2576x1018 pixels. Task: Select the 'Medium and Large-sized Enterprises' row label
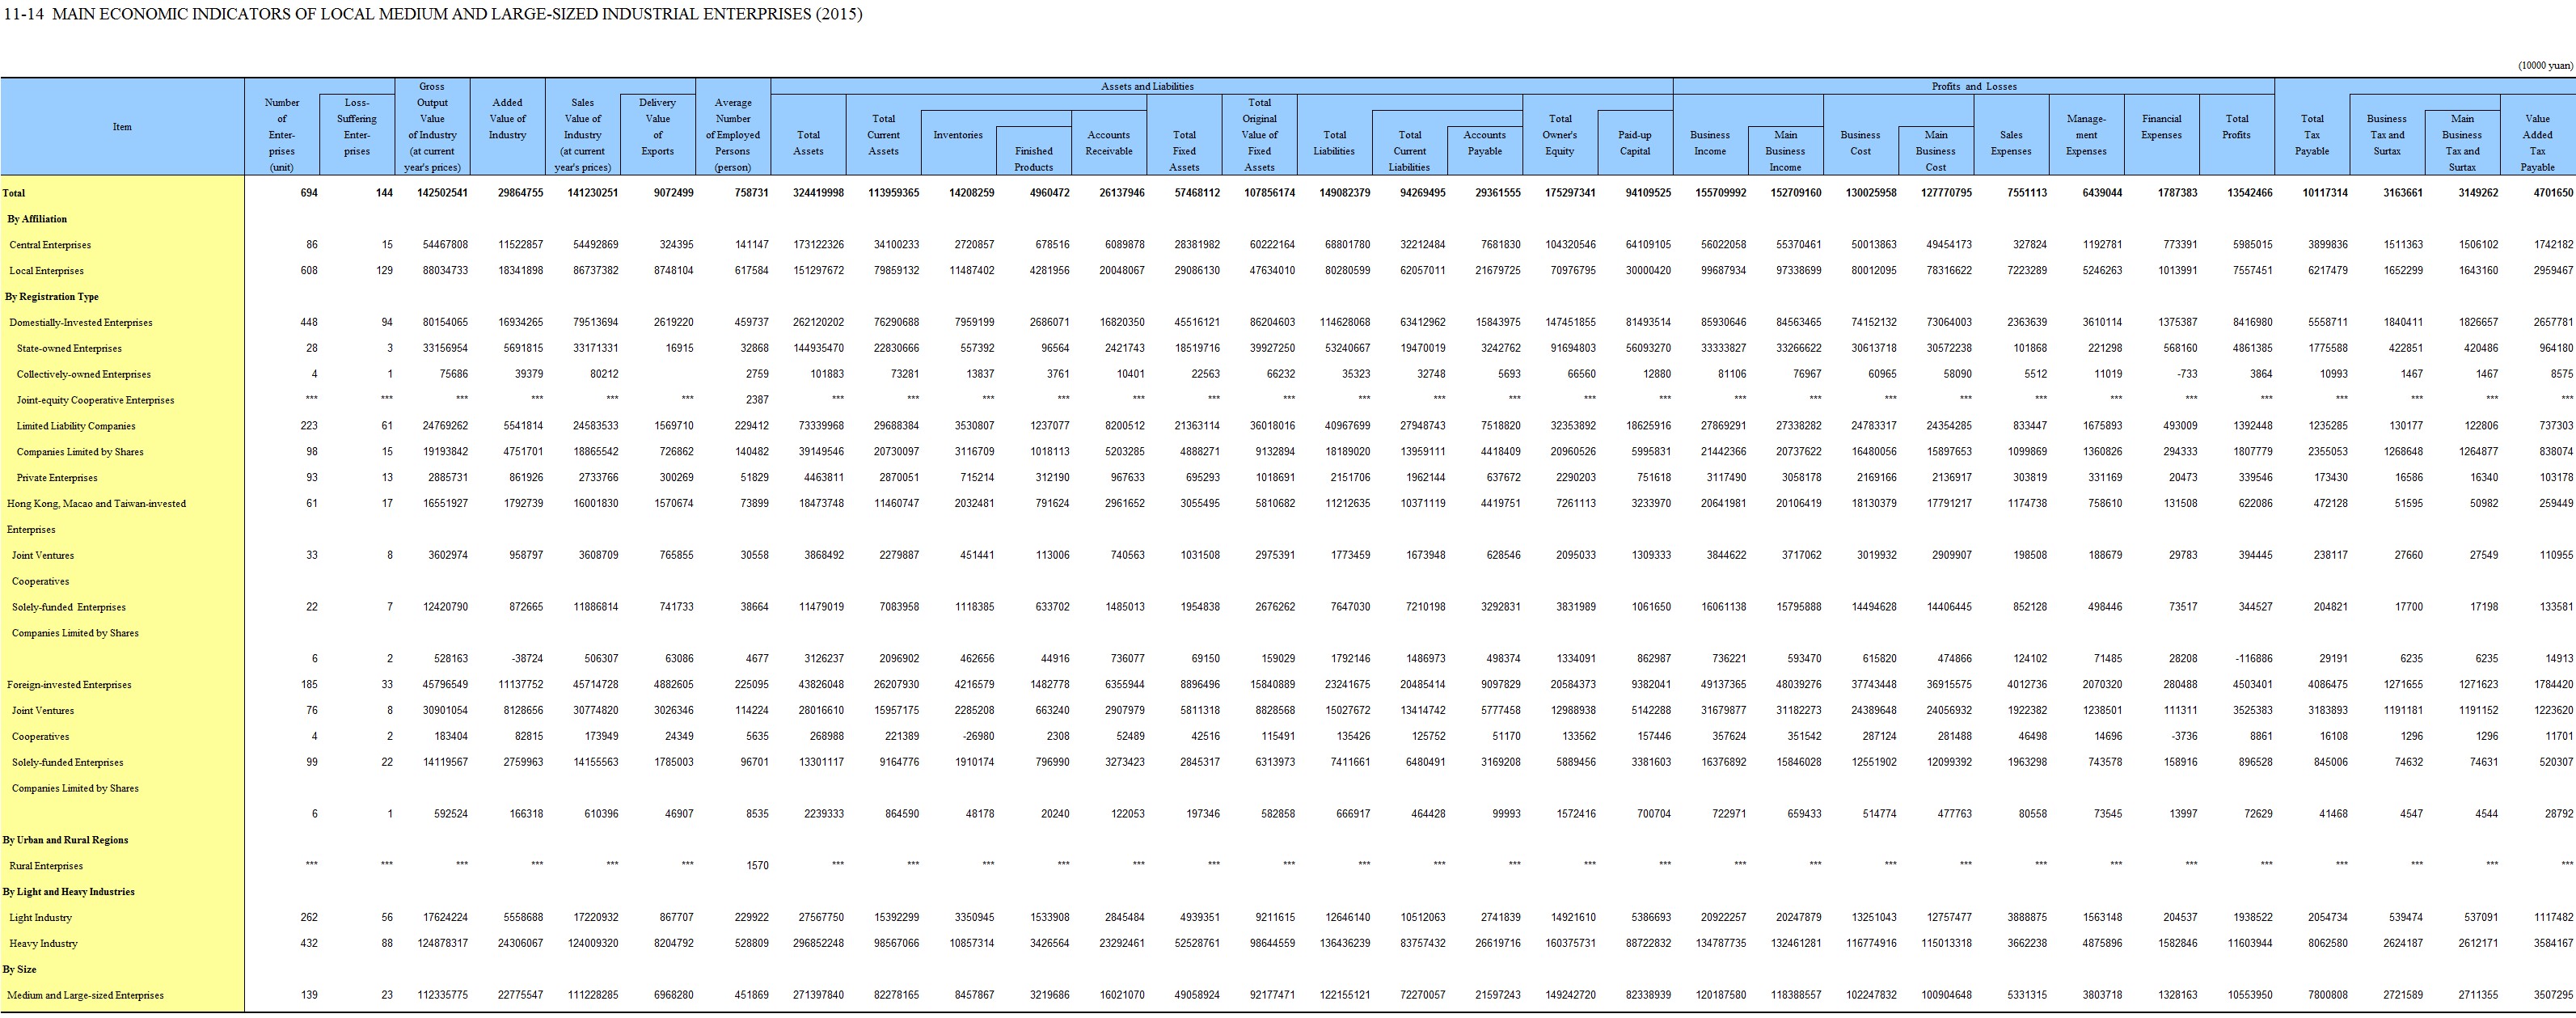pos(85,996)
